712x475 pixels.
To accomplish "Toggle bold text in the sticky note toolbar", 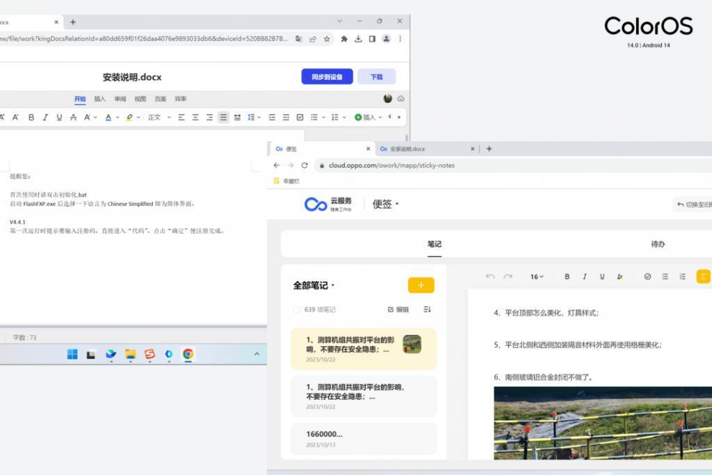I will 567,276.
